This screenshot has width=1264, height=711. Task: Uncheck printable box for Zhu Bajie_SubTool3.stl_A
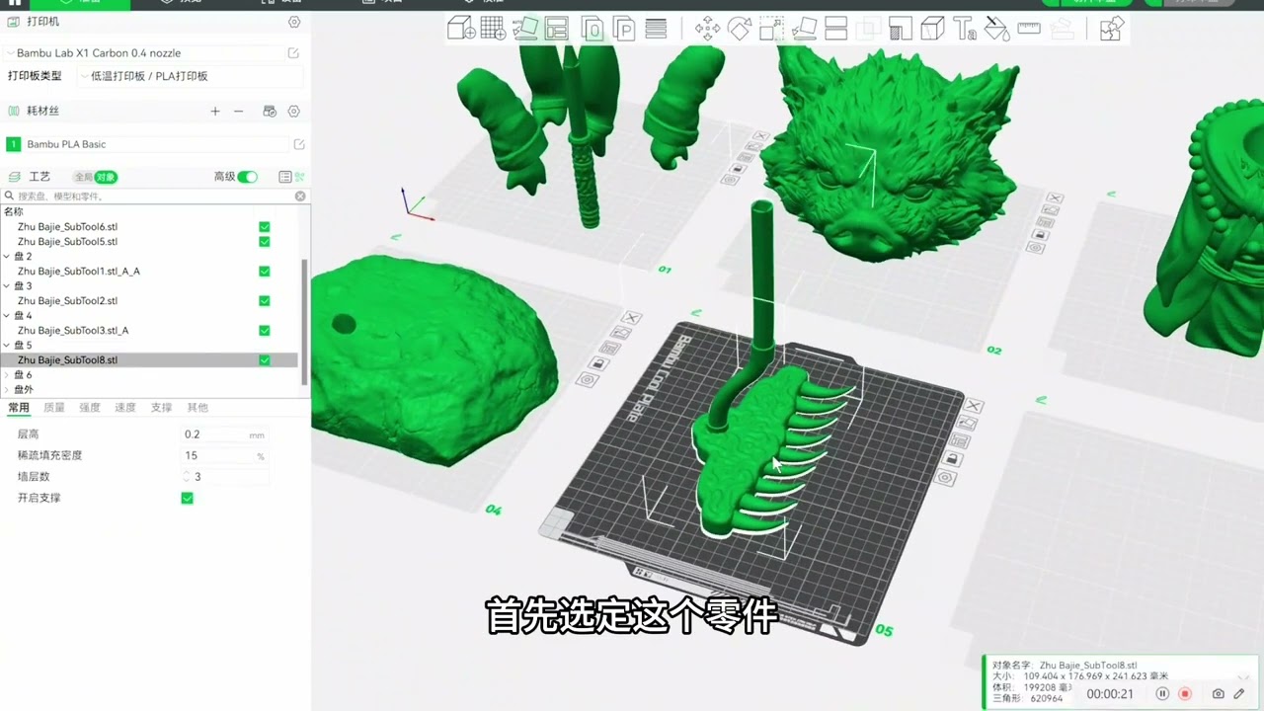(x=265, y=331)
